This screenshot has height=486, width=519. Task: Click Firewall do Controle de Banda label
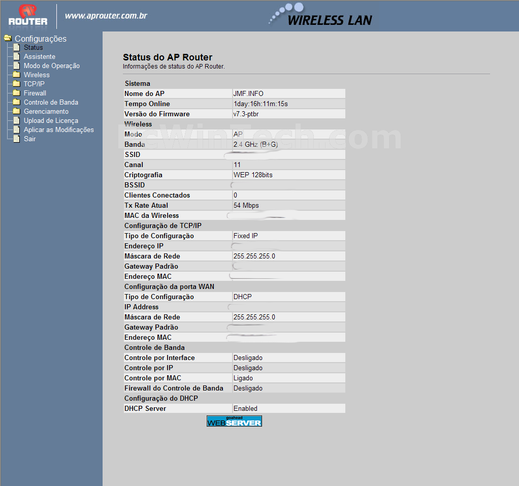(174, 388)
